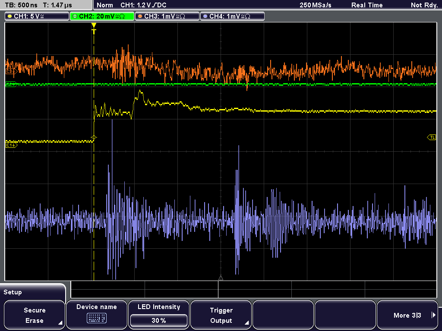Click the 250 MSa/s sample rate readout
Viewport: 442px width, 331px height.
coord(316,5)
